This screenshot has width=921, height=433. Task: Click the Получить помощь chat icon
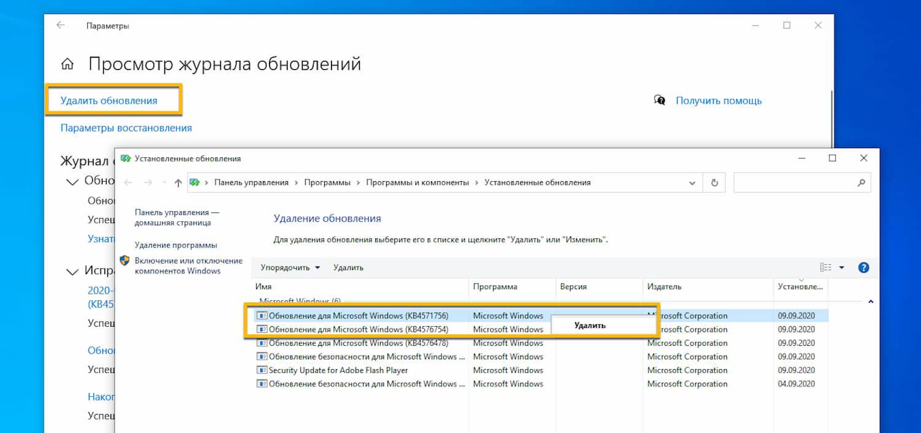659,100
